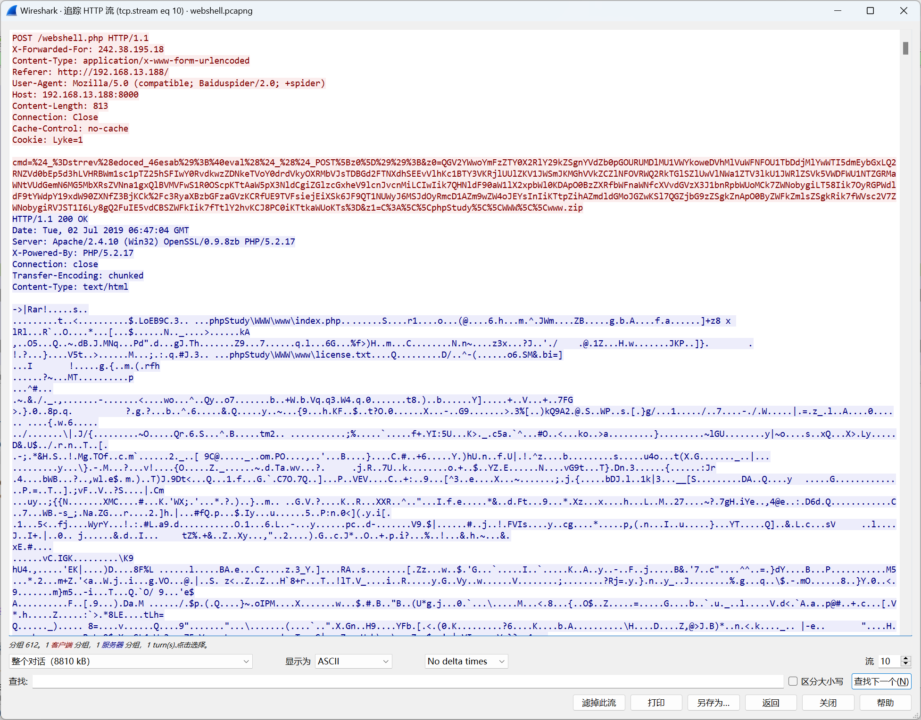921x720 pixels.
Task: Click 'Referer: http://192.168.13.188/' header
Action: 90,72
